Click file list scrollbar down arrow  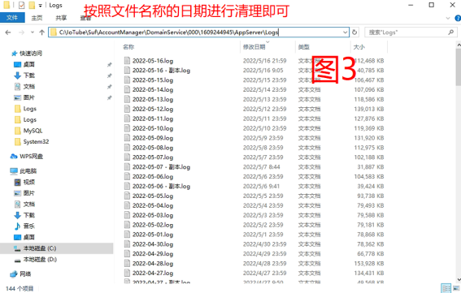coord(459,279)
